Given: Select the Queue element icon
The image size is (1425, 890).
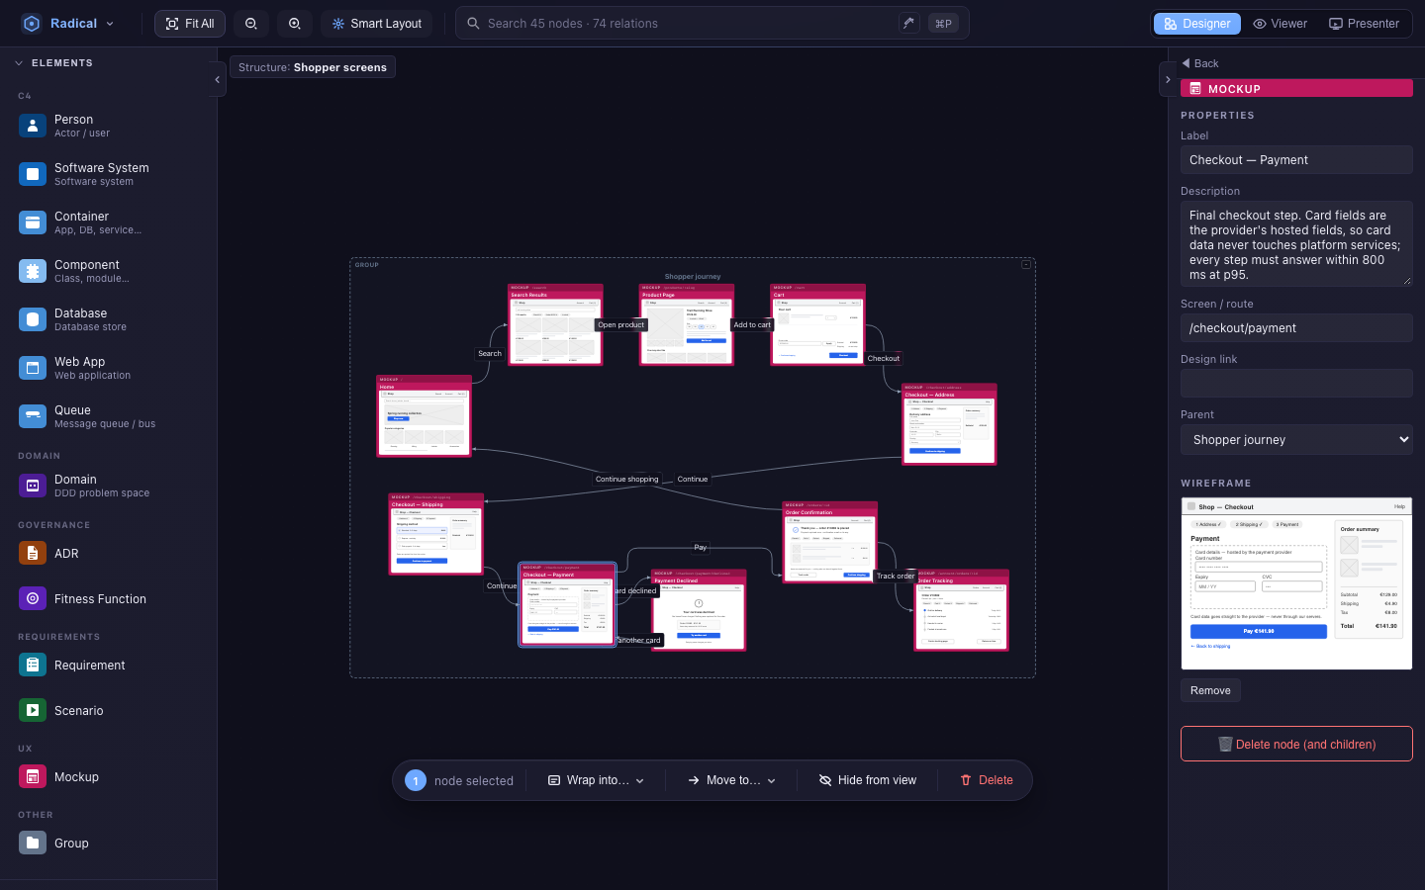Looking at the screenshot, I should click(33, 416).
